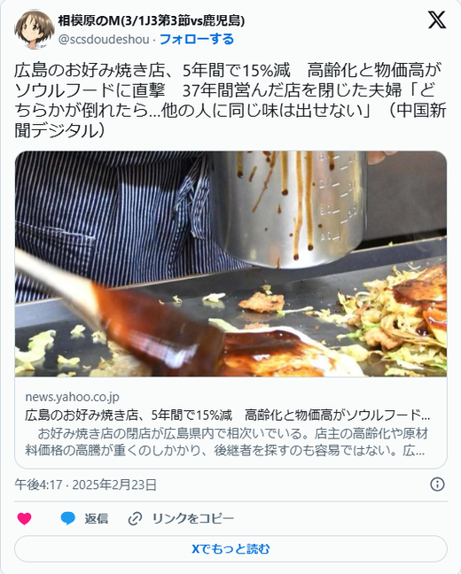The height and width of the screenshot is (574, 461).
Task: Open the timestamp 午後4:17 · 2025年2月23日
Action: (86, 485)
